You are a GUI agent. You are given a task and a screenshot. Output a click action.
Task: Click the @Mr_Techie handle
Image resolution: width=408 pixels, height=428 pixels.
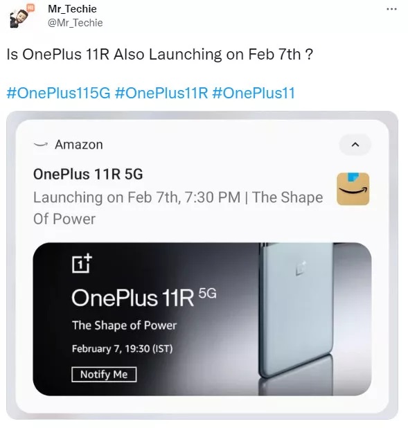click(76, 23)
